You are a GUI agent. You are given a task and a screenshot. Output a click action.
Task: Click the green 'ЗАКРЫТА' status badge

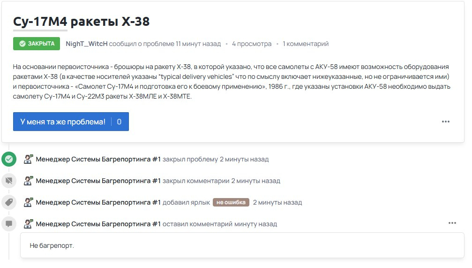pyautogui.click(x=37, y=44)
